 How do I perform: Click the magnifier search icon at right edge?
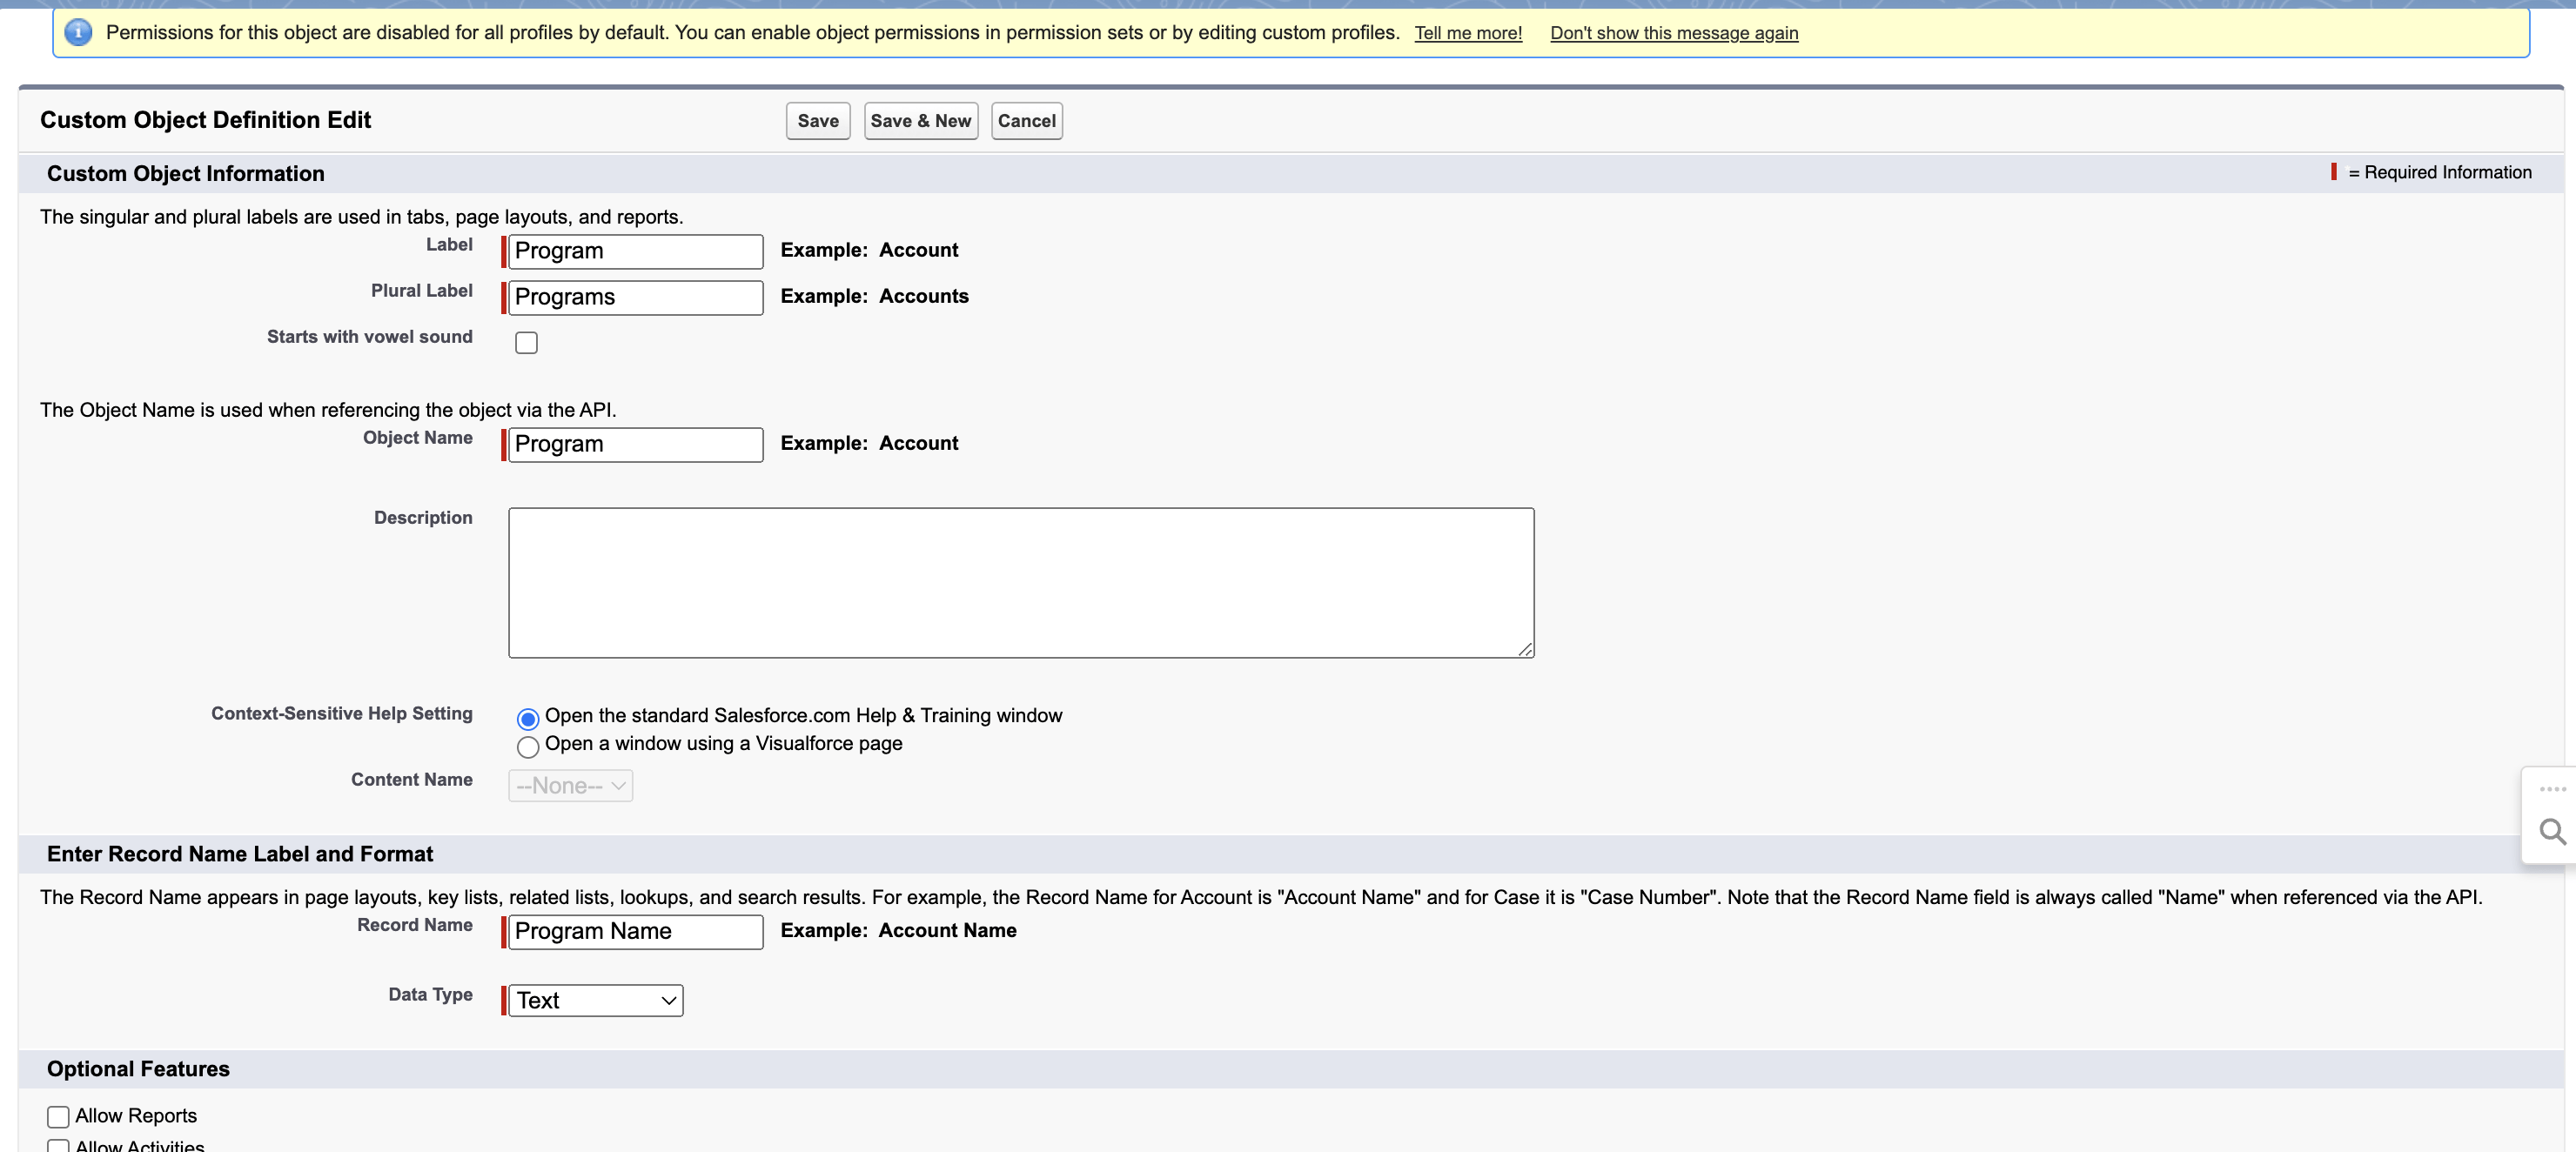point(2551,832)
